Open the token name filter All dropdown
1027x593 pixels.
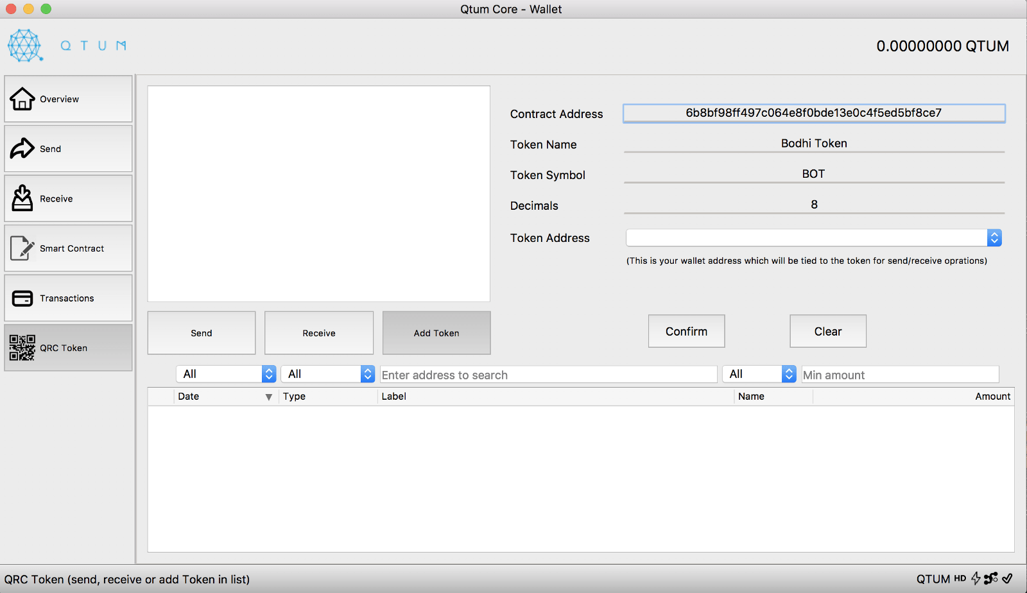(759, 374)
